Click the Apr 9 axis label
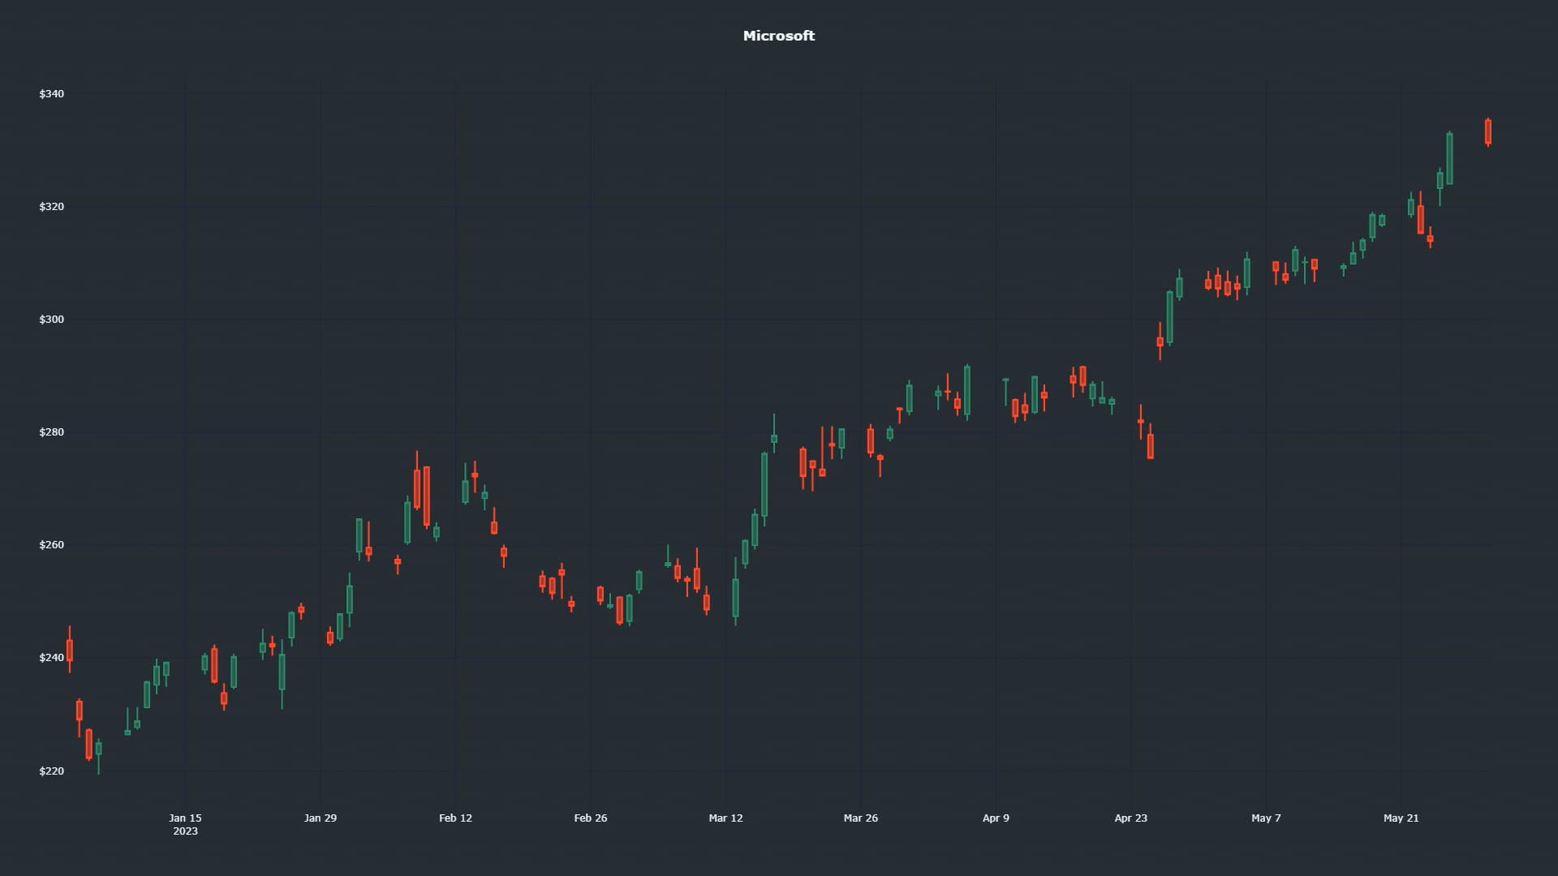 [996, 818]
